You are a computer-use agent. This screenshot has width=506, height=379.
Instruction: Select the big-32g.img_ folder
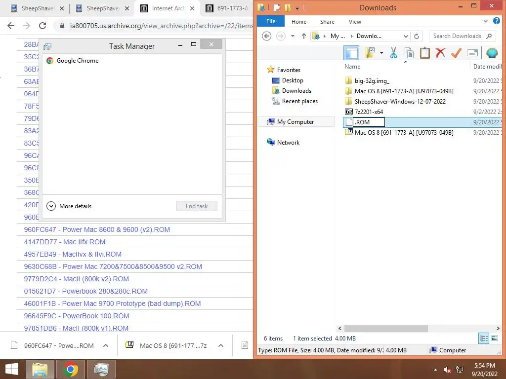(x=372, y=81)
